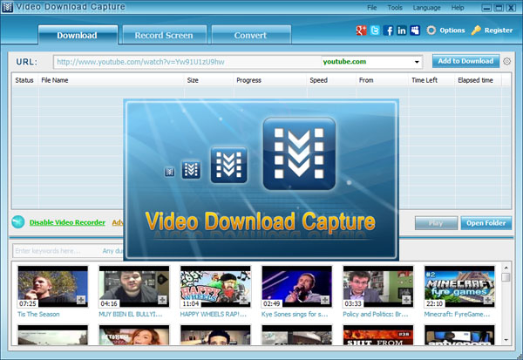Add 'MUY BIEN EL BULLYI...' via plus icon
The height and width of the screenshot is (360, 523).
(x=162, y=300)
